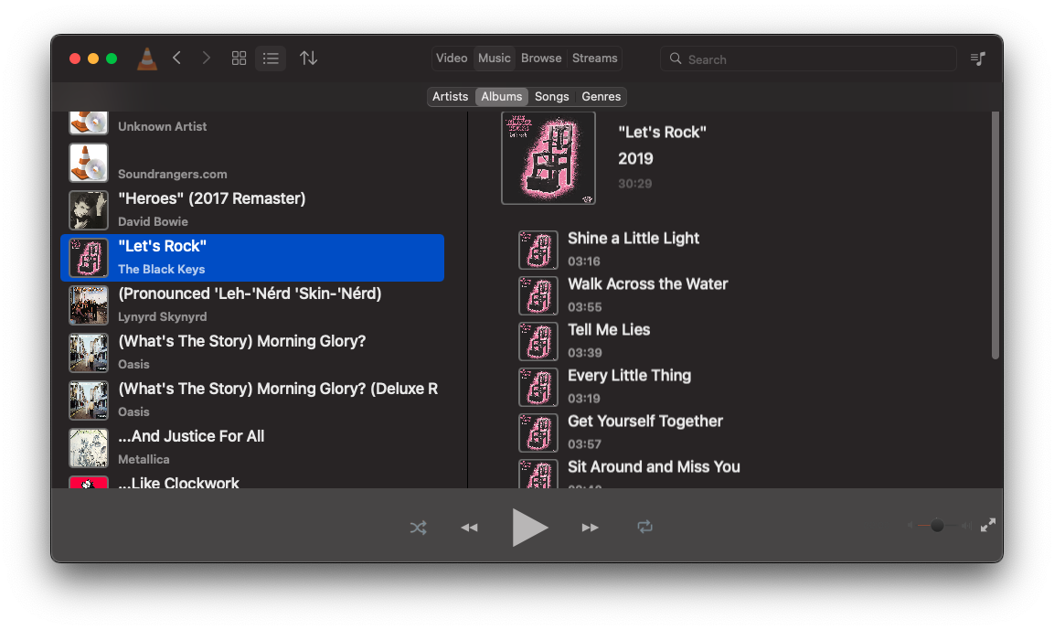Select the Soundrangers.com album row

[x=252, y=163]
